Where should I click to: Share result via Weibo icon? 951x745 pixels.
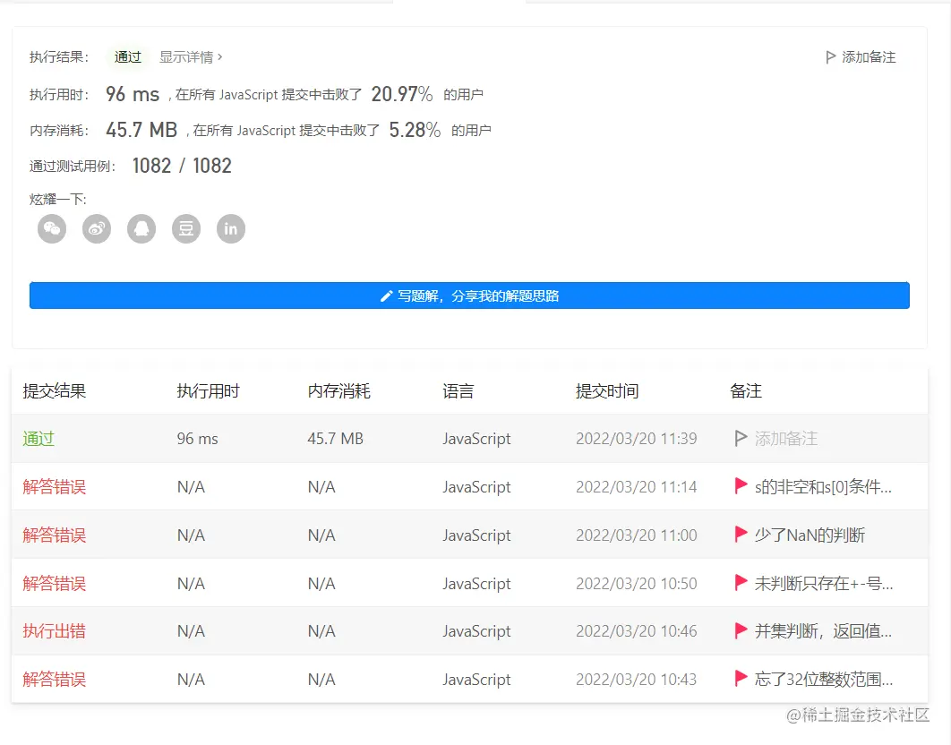tap(97, 228)
